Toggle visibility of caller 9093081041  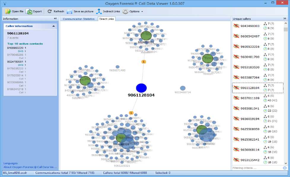coord(236,108)
